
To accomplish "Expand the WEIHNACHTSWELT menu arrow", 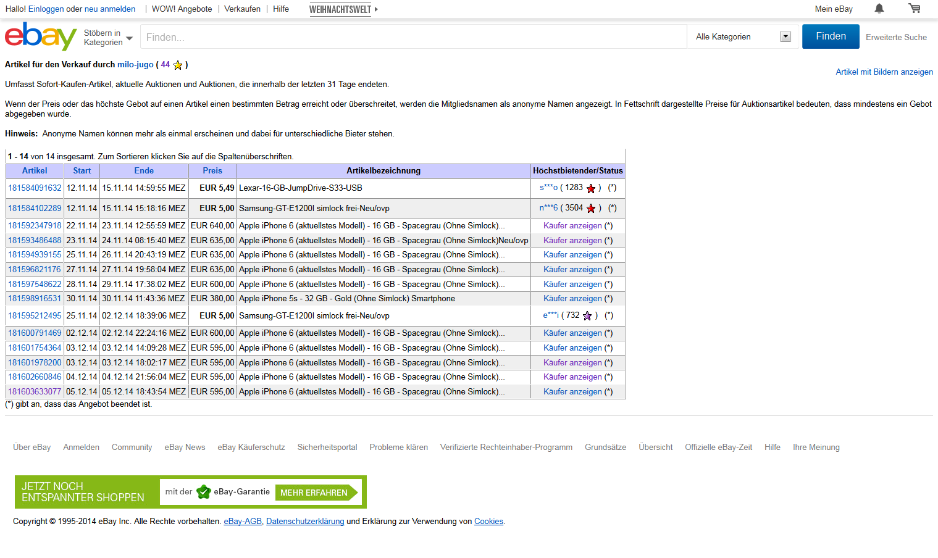I will [376, 9].
